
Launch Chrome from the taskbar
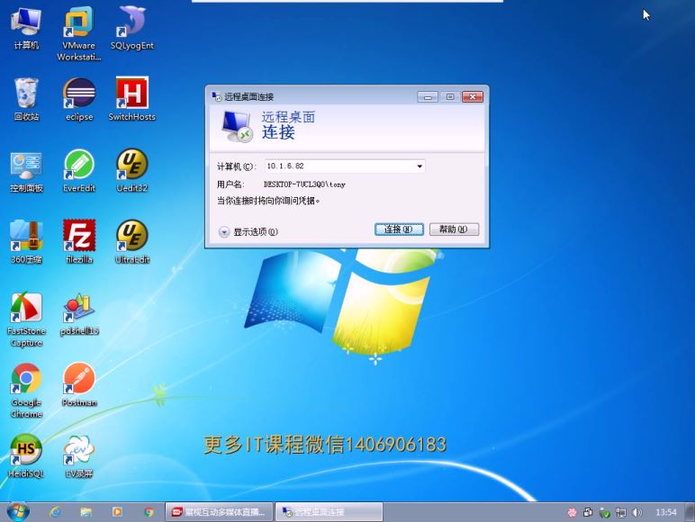[149, 512]
